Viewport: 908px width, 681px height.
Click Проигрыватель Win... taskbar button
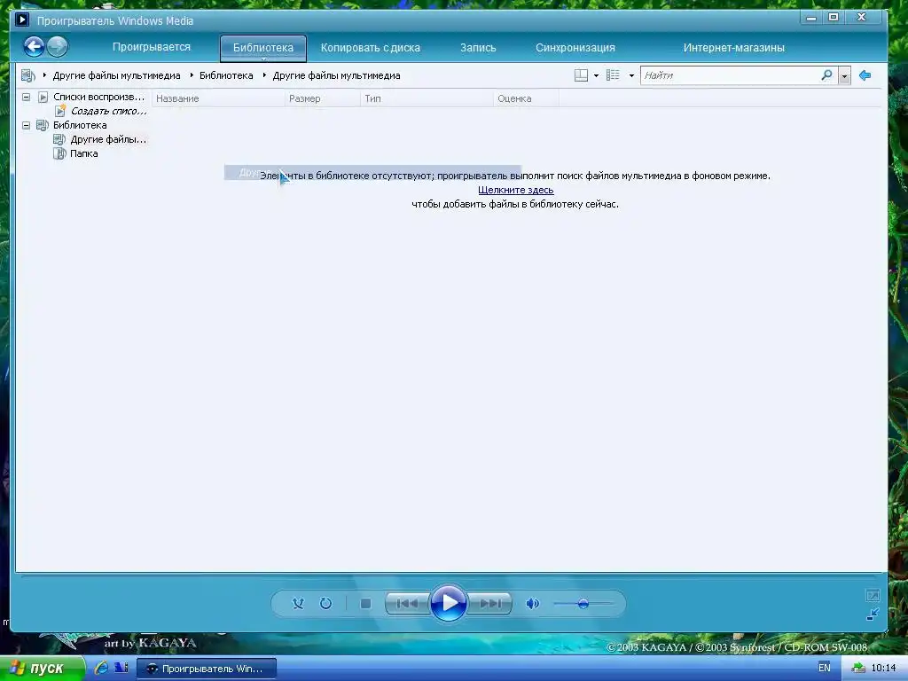pyautogui.click(x=207, y=669)
